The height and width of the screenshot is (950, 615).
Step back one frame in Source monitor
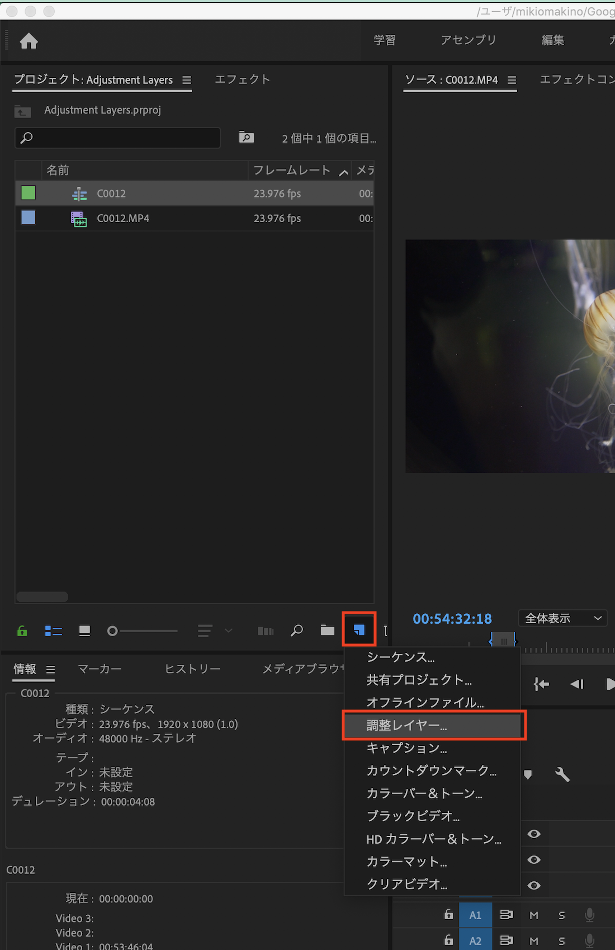(577, 684)
